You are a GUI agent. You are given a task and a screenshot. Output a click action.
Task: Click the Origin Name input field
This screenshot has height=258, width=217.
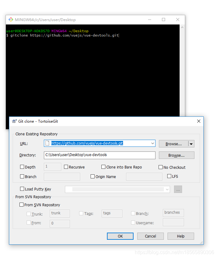point(144,177)
